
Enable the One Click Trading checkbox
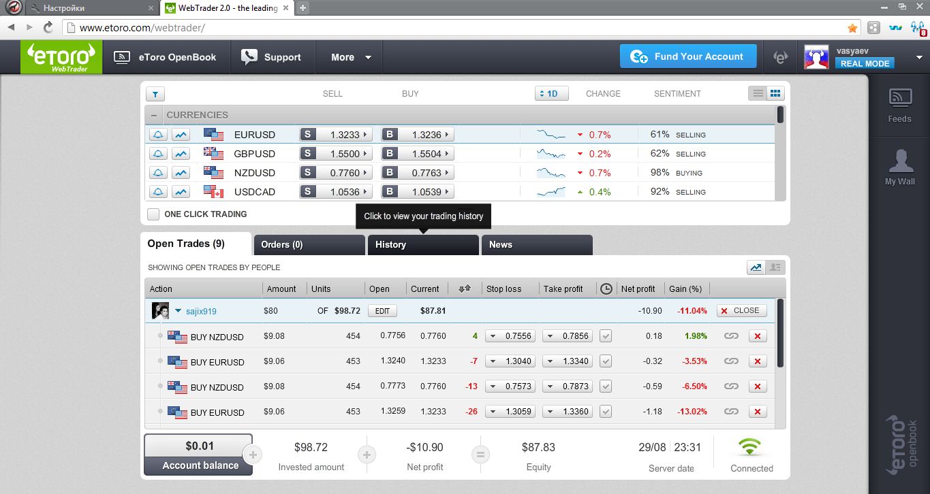tap(154, 214)
